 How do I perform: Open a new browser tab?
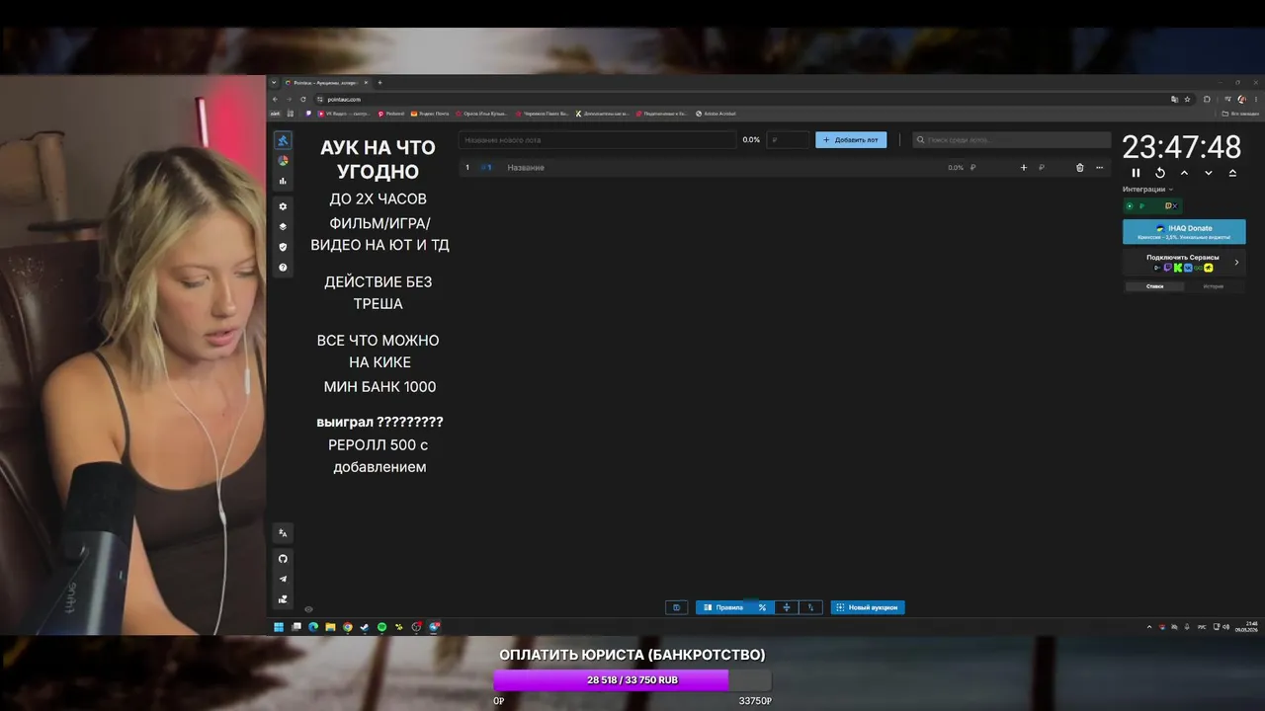click(x=379, y=83)
